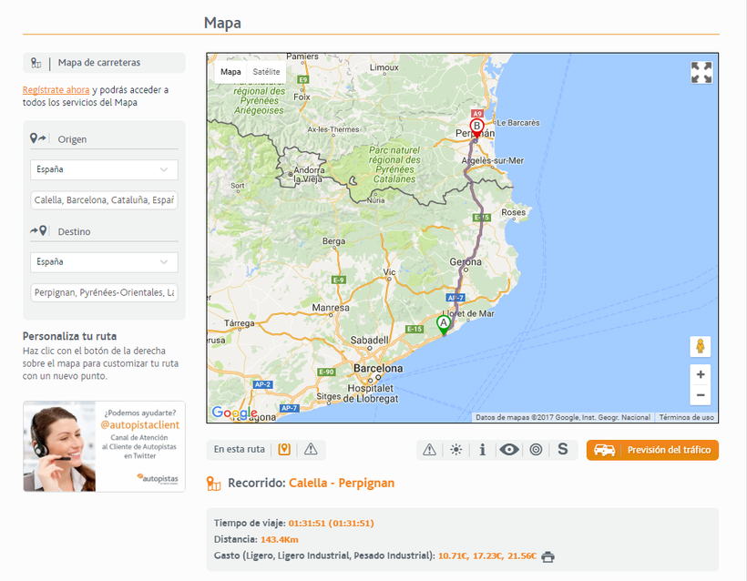The image size is (747, 581).
Task: Switch to Satélite map view
Action: coord(266,72)
